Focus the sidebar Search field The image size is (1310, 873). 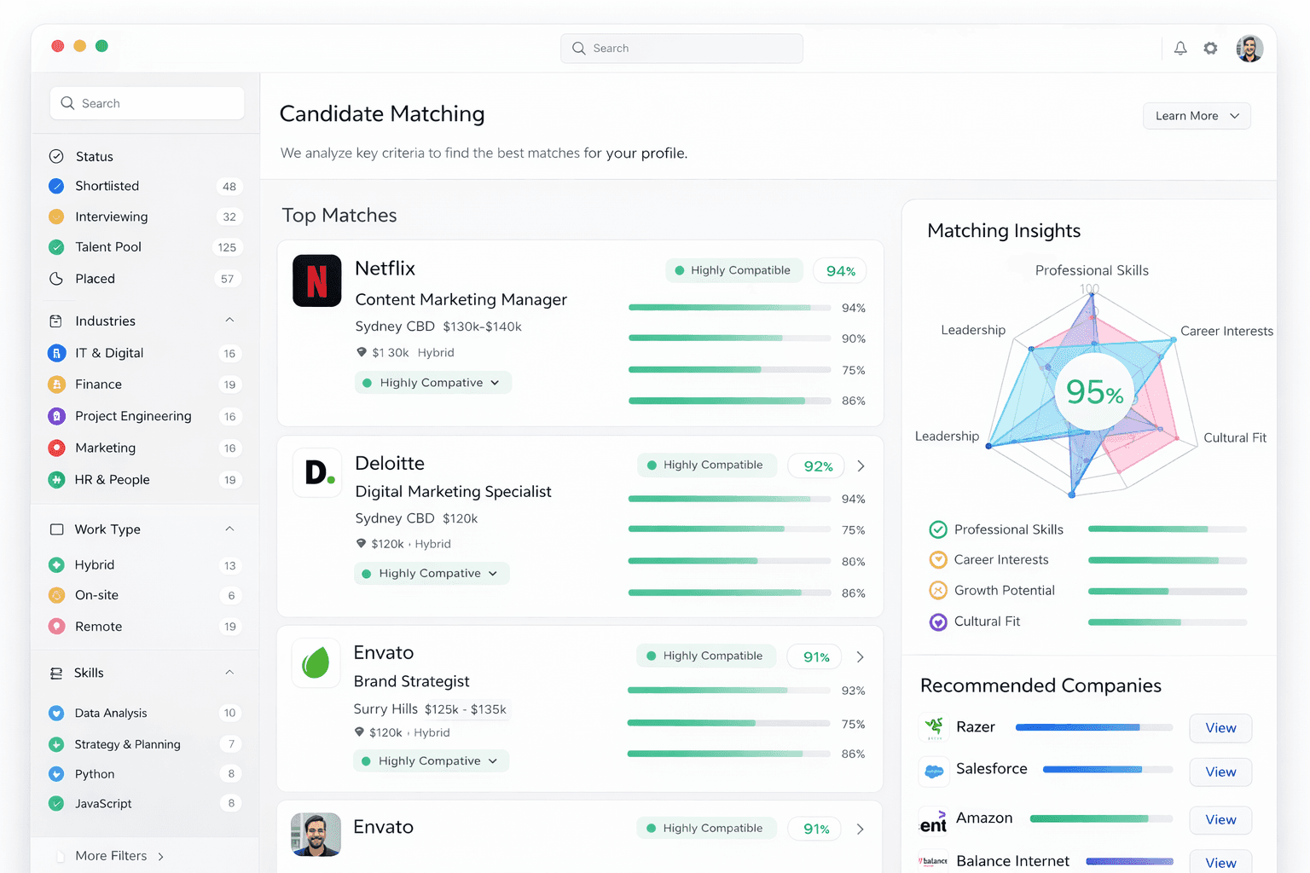point(147,103)
